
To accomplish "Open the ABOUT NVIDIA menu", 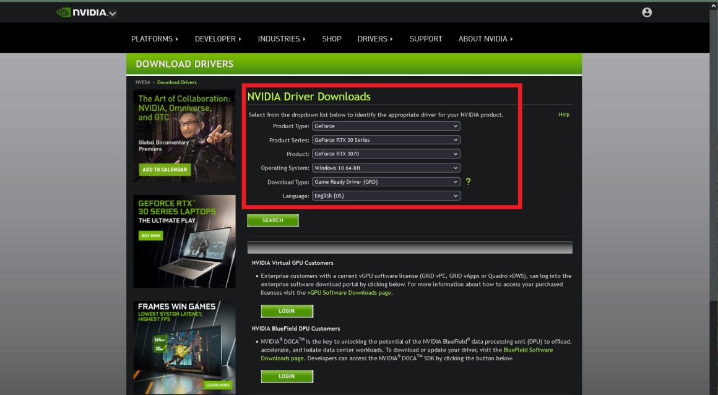I will 485,39.
